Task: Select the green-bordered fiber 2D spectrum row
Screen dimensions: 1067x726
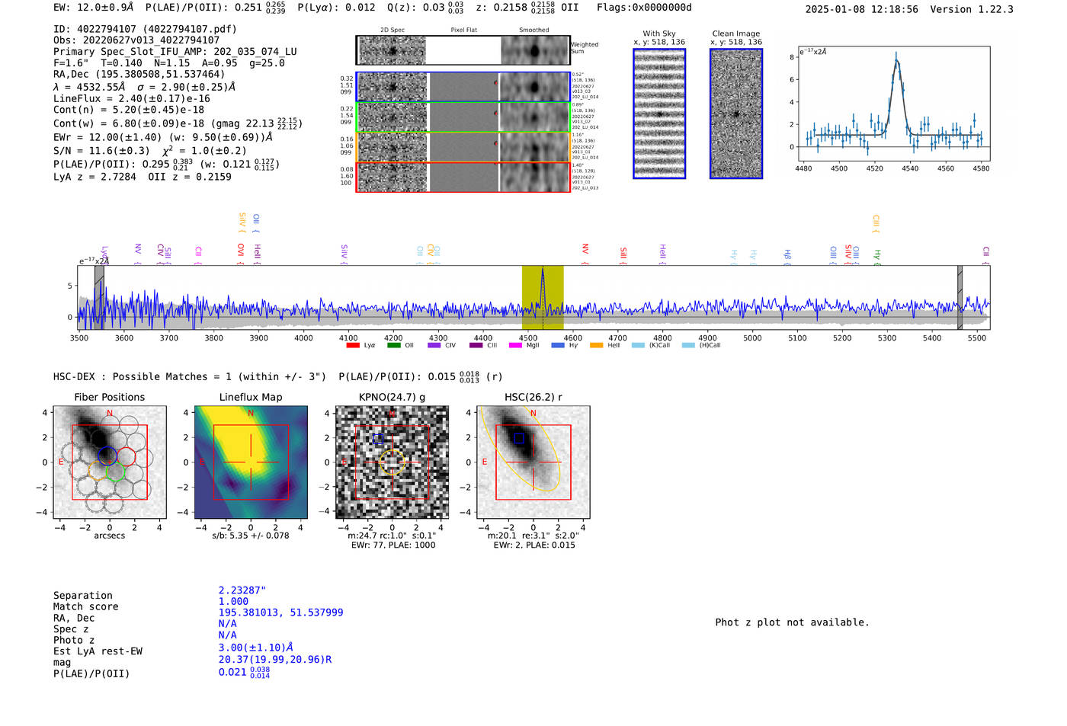Action: click(x=463, y=117)
